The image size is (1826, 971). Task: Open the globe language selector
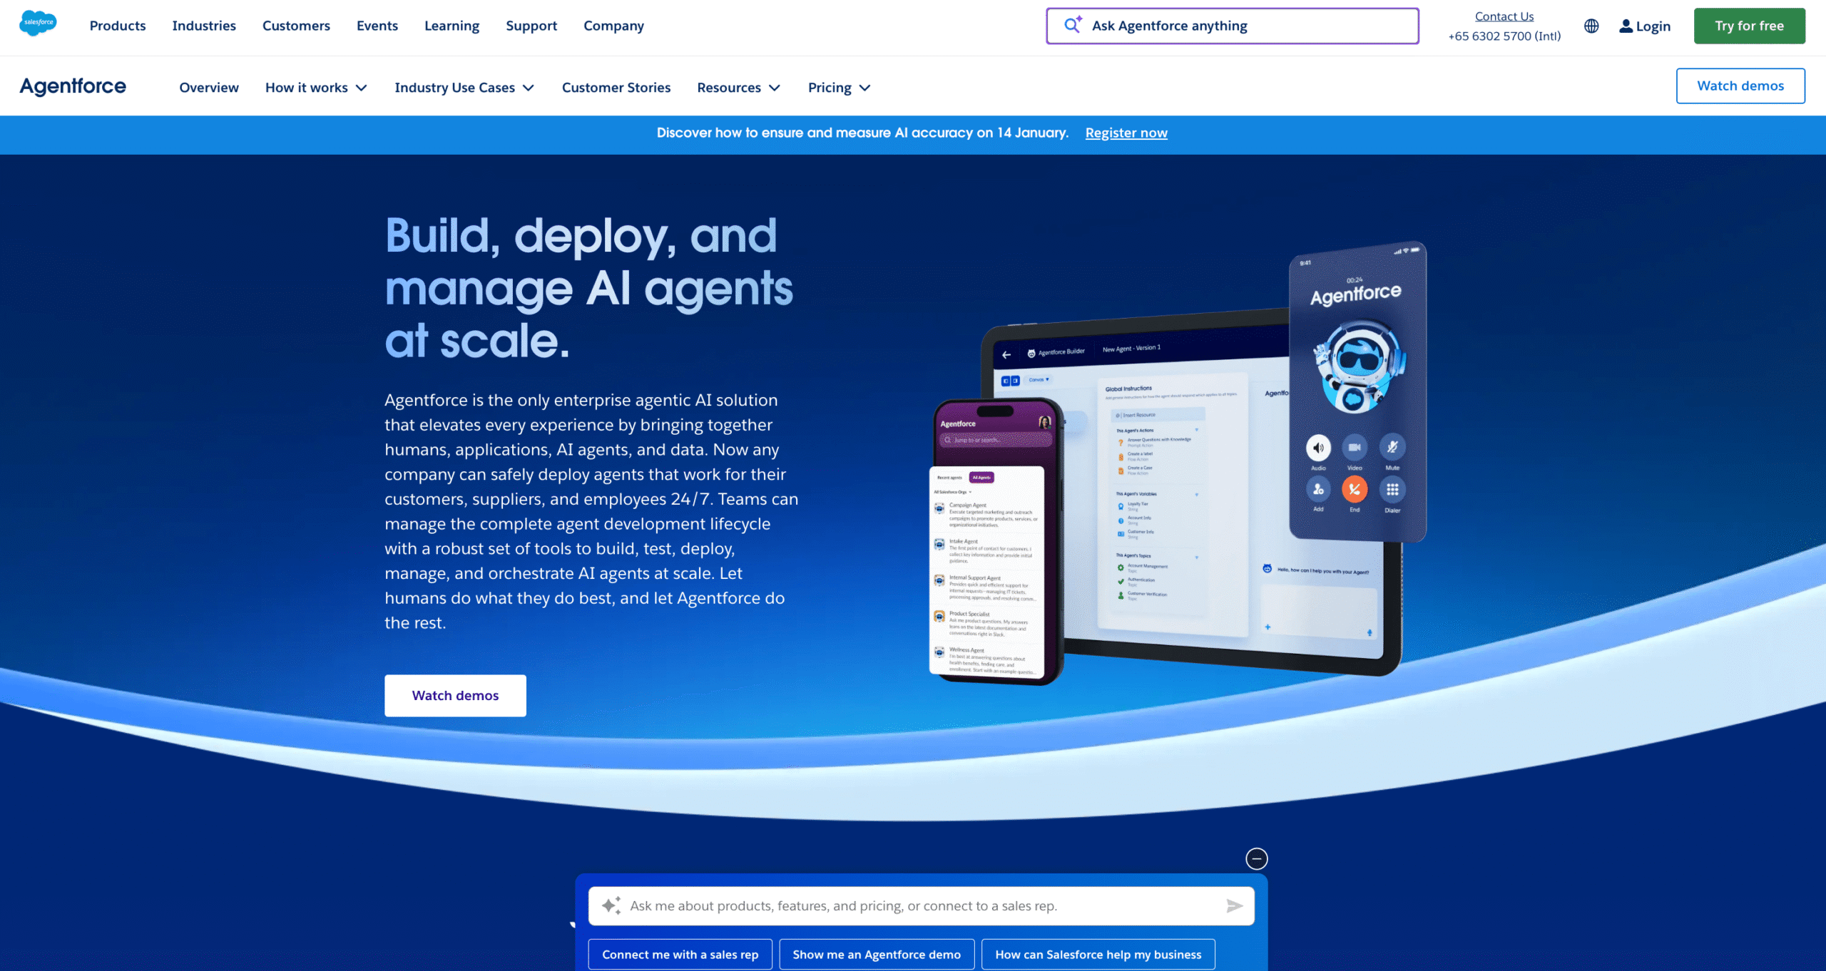tap(1591, 26)
